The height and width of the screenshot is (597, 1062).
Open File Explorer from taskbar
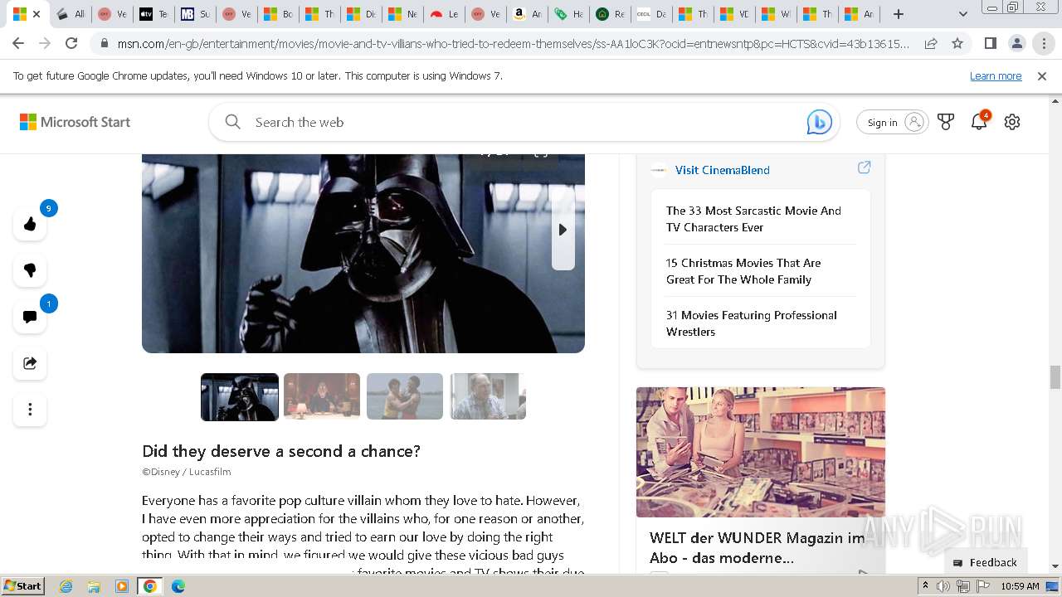[94, 586]
